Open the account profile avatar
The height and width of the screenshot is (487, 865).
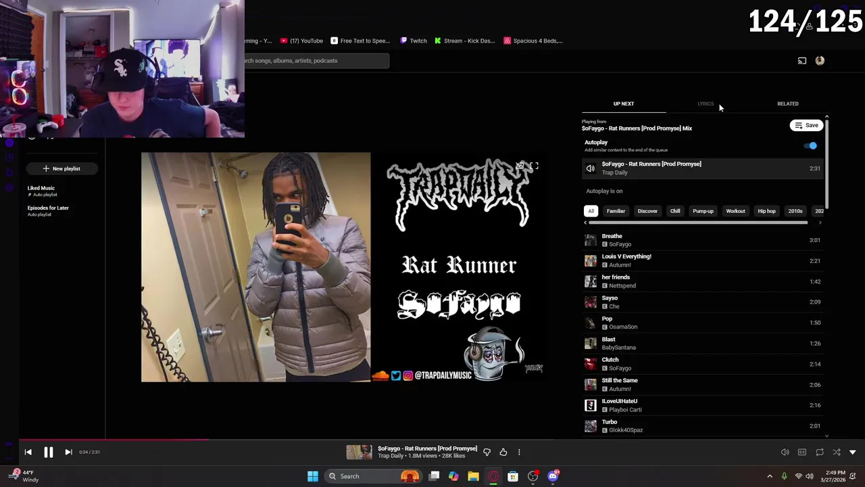click(x=820, y=61)
